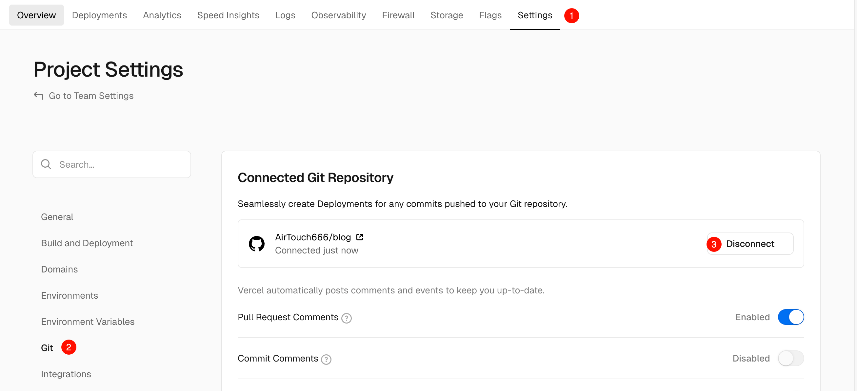Screen dimensions: 857x391
Task: Click the Connected Git Repository heading
Action: [x=315, y=178]
